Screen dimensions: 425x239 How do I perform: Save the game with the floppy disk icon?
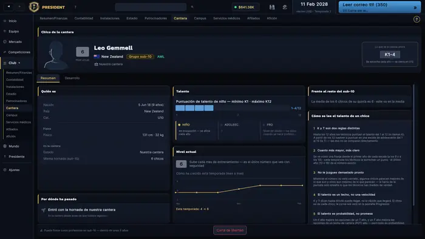click(x=272, y=7)
